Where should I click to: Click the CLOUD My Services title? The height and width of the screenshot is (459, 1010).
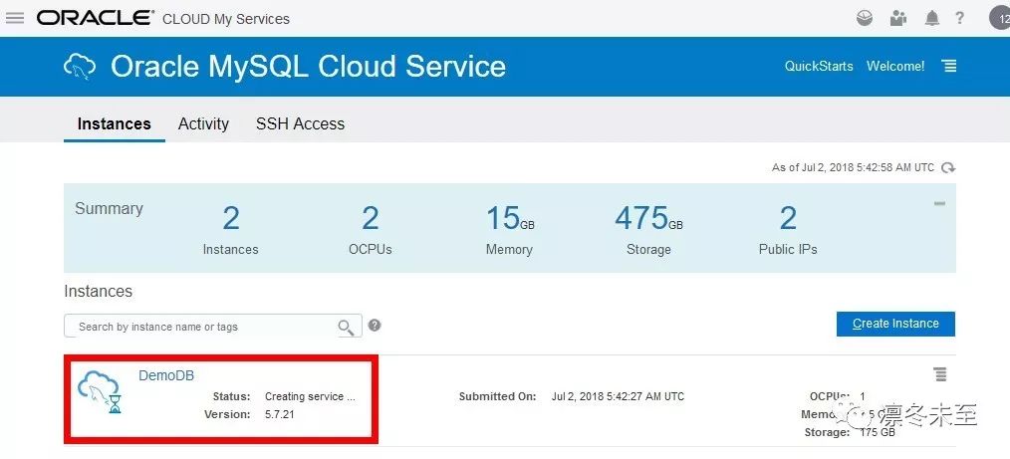pos(226,19)
